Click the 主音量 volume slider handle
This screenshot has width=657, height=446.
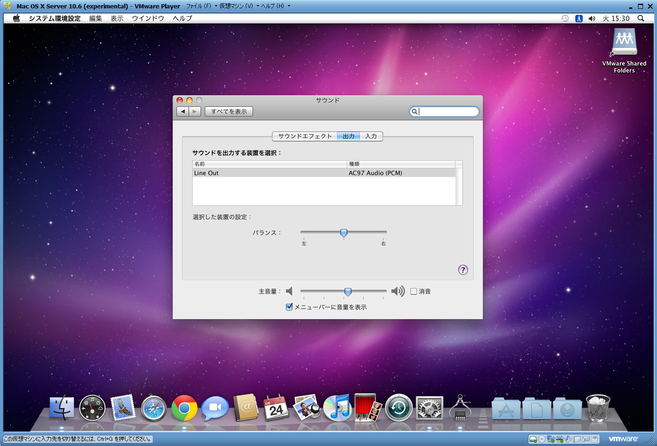pos(348,291)
